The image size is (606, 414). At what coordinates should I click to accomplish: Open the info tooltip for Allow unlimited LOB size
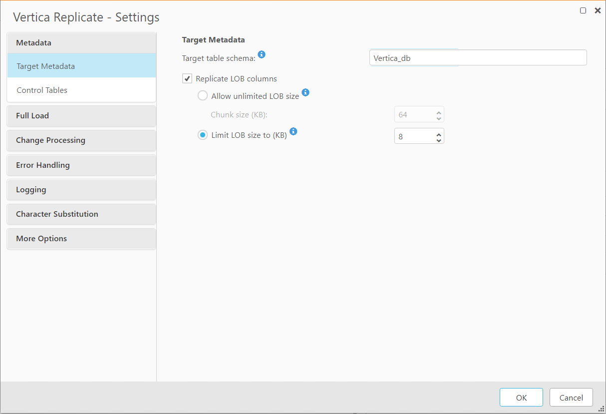pos(305,92)
